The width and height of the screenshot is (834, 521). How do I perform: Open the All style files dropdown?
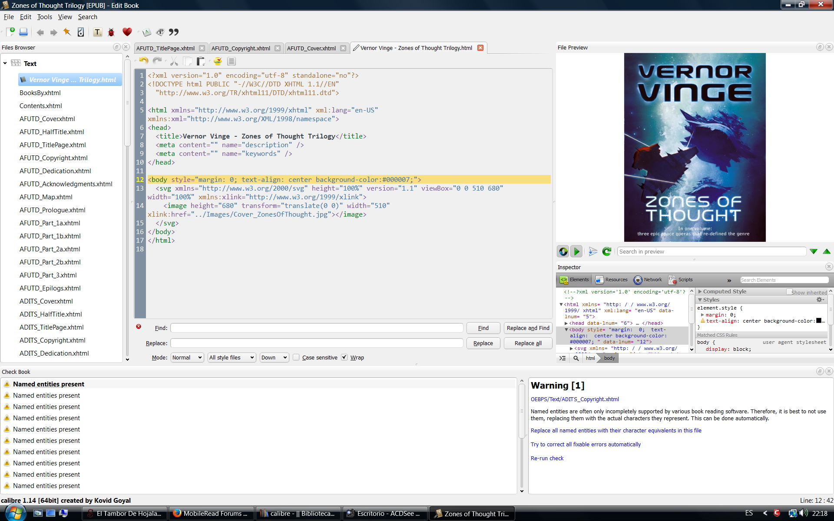[x=231, y=357]
